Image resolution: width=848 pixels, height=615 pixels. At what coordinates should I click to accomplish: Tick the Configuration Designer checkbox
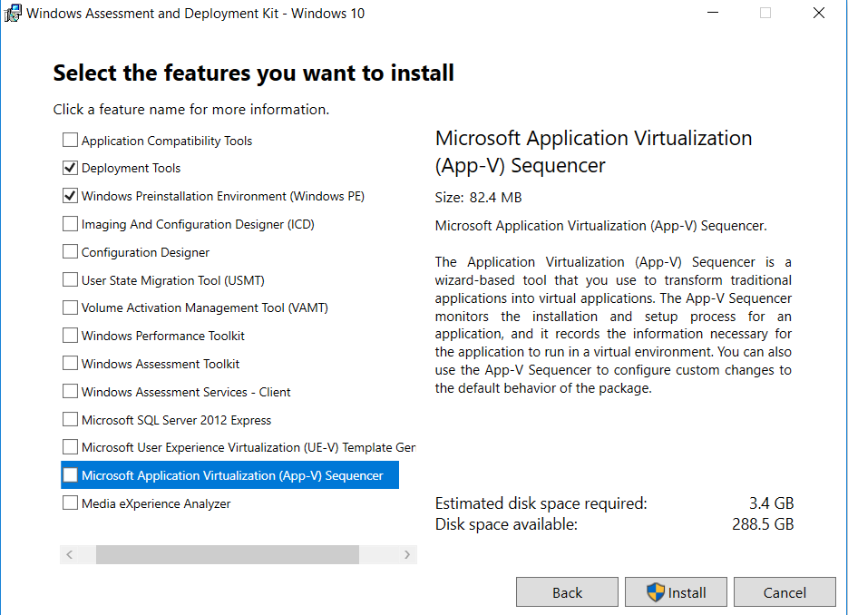pyautogui.click(x=70, y=252)
